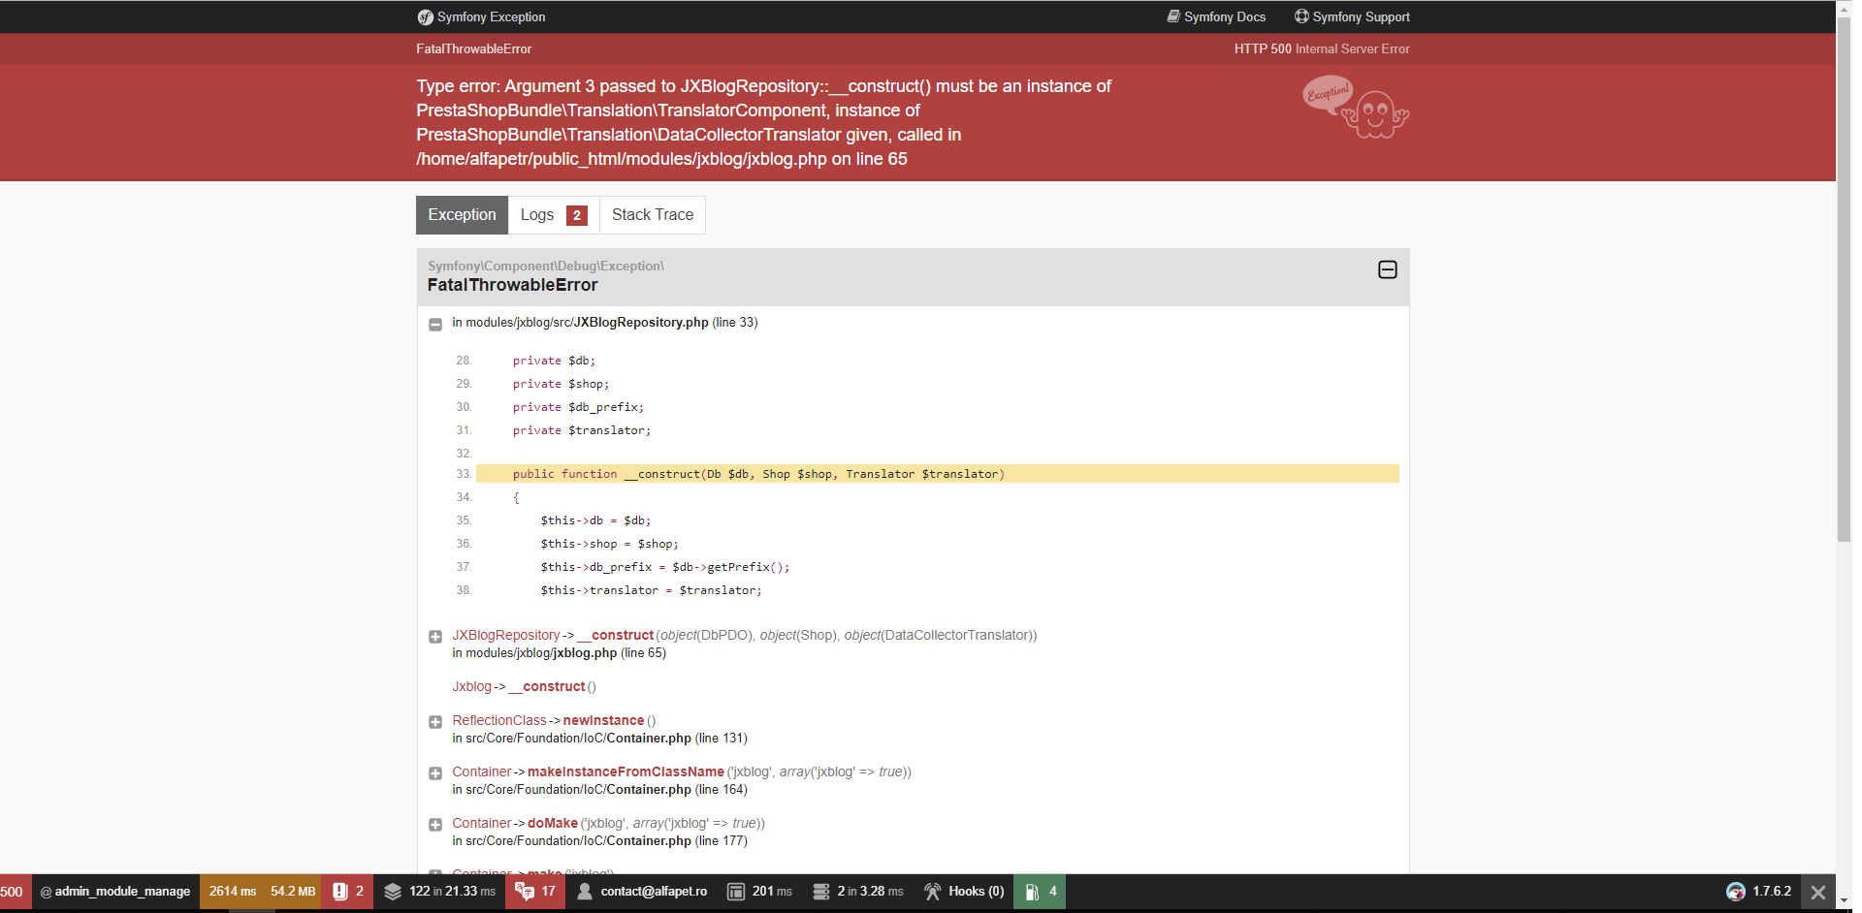Screen dimensions: 1862x913
Task: Open the Symfony Support link
Action: [1352, 16]
